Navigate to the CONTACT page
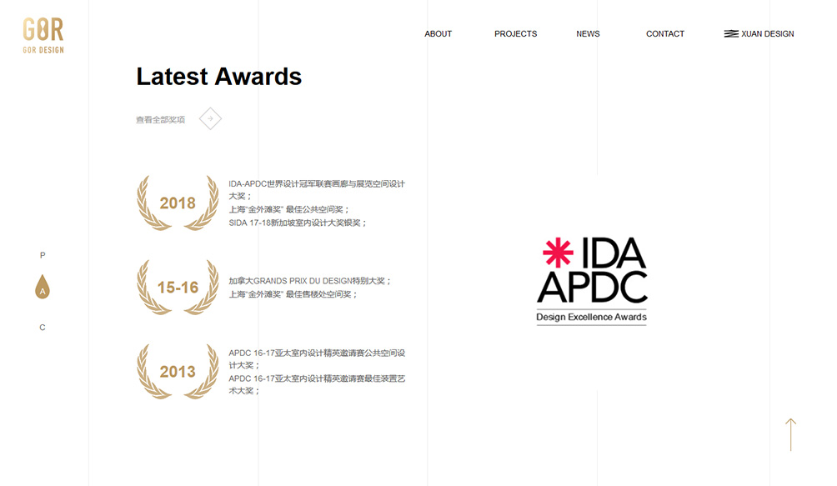The height and width of the screenshot is (486, 837). (x=664, y=34)
